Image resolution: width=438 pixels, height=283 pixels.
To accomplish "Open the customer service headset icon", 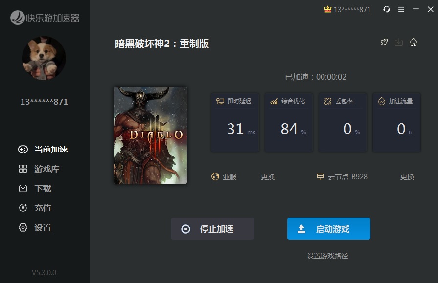I will (387, 9).
